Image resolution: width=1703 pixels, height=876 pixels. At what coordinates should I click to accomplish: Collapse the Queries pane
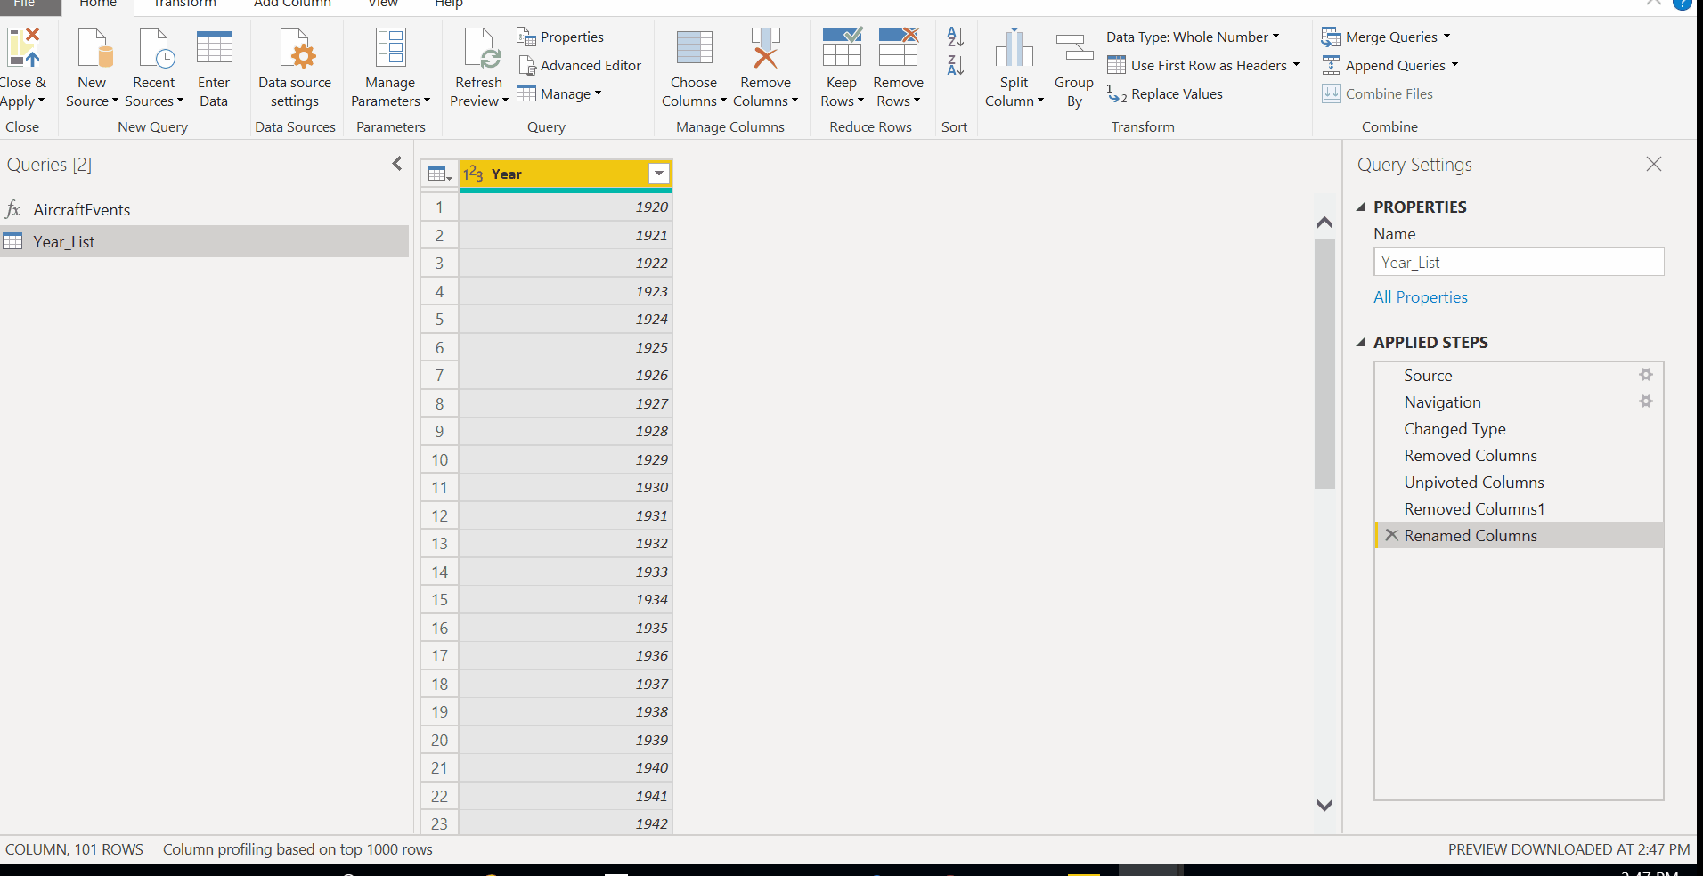397,164
